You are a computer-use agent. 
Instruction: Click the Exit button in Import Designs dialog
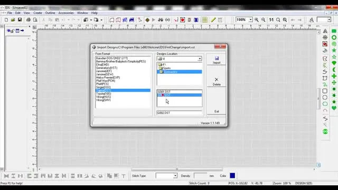click(217, 111)
